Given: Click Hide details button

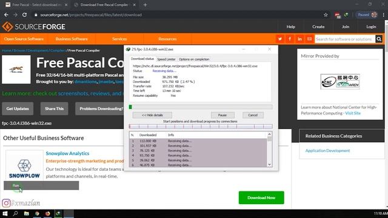Looking at the screenshot, I should [x=152, y=115].
